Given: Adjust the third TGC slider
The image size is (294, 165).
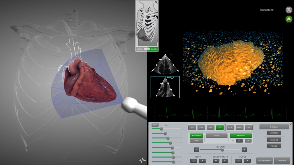Looking at the screenshot, I should (x=168, y=138).
